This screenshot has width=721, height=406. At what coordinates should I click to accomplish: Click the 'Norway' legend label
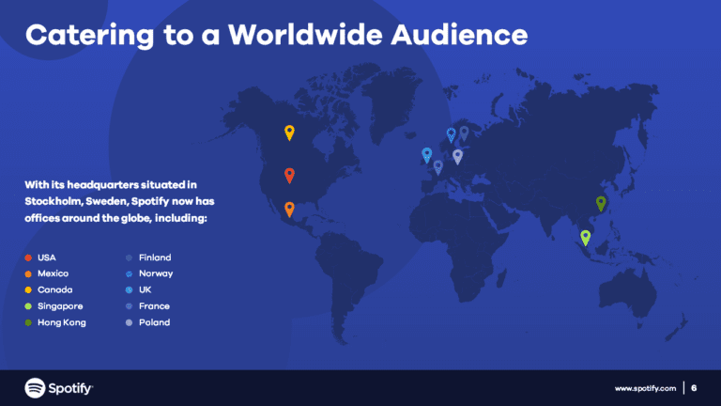coord(156,273)
